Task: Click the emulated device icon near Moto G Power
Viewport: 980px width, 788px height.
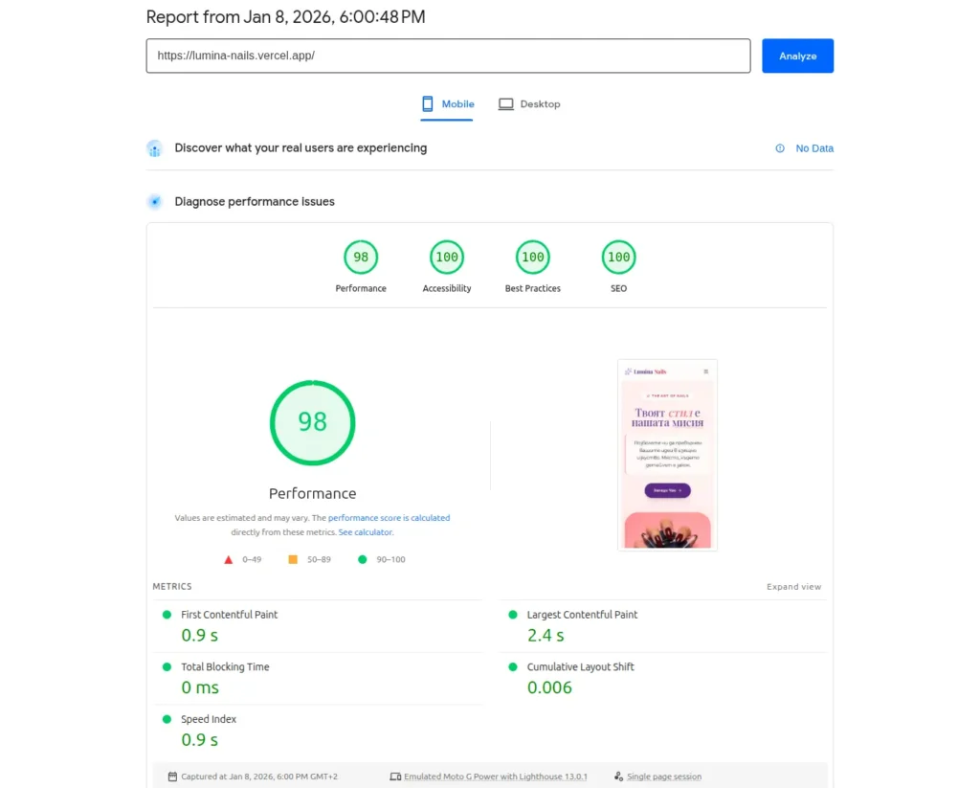Action: 394,777
